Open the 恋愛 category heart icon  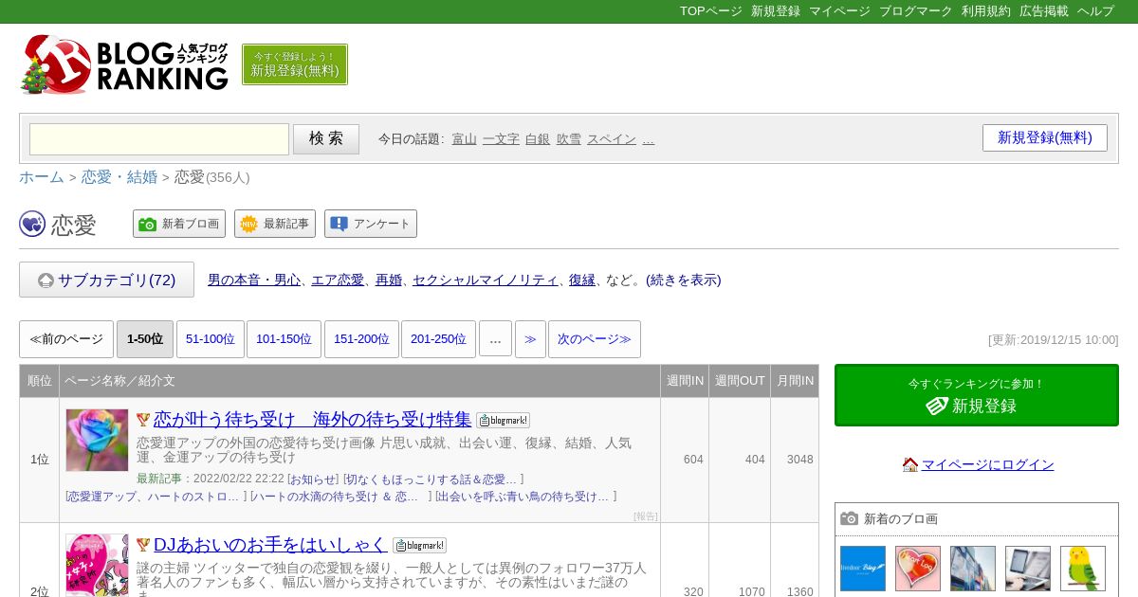[32, 224]
